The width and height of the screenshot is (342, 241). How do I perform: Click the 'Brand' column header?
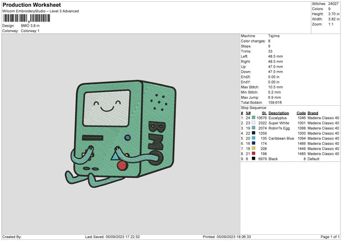pyautogui.click(x=313, y=113)
